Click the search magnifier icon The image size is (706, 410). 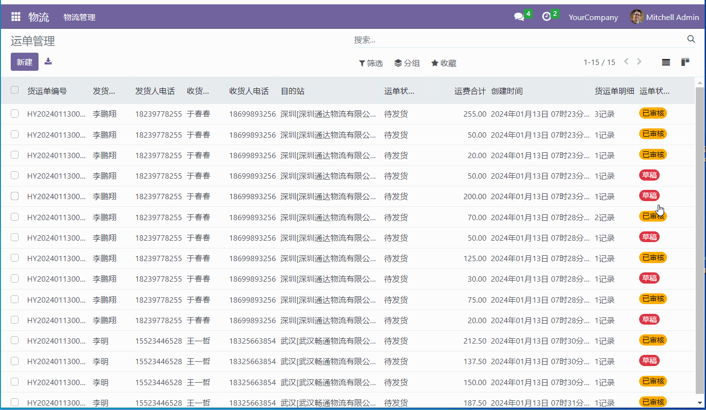click(691, 39)
